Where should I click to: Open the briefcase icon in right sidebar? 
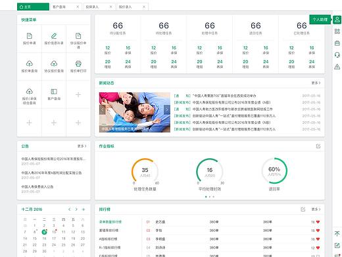[337, 43]
